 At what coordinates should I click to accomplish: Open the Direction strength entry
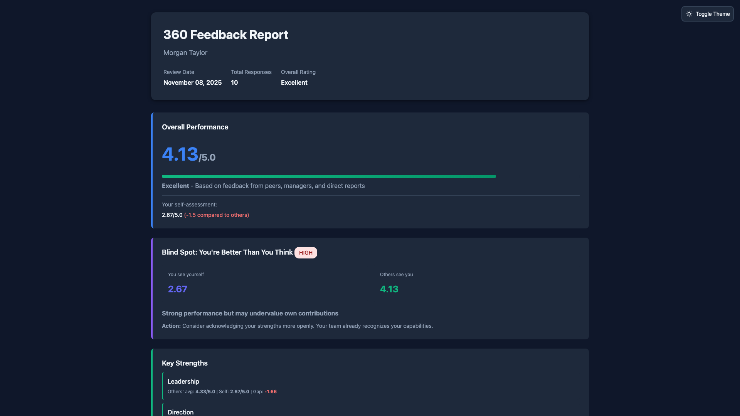pyautogui.click(x=180, y=412)
